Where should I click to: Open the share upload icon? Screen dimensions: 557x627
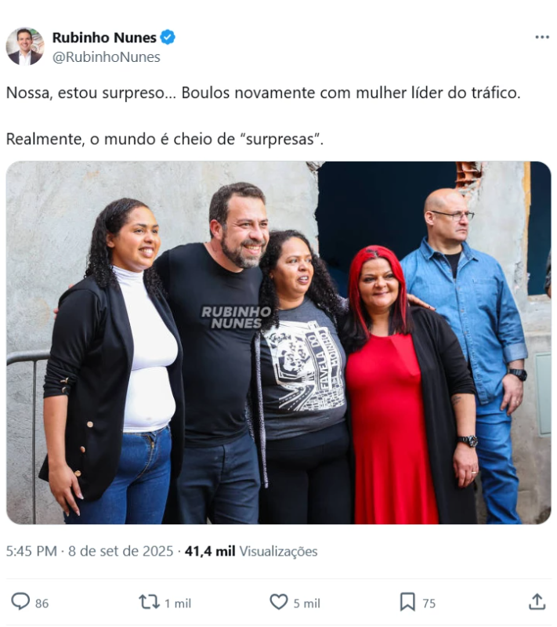[x=537, y=602]
